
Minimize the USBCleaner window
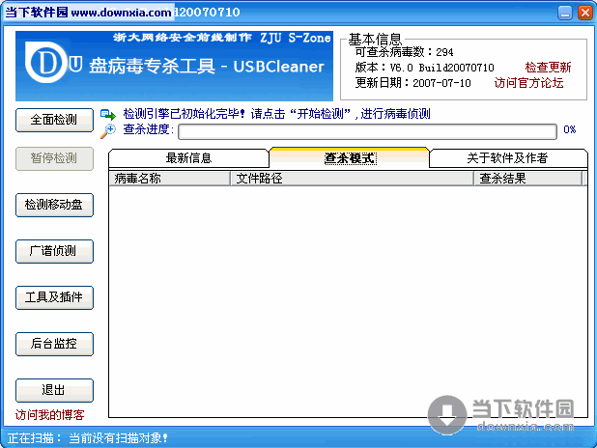565,13
